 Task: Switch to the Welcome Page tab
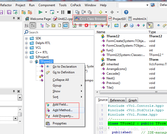(x=38, y=19)
